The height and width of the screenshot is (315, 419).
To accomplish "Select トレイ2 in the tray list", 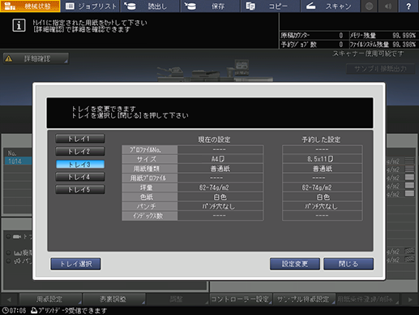I will coord(80,152).
